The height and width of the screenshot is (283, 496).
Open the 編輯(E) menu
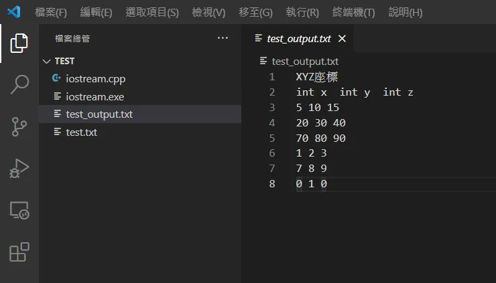coord(96,12)
